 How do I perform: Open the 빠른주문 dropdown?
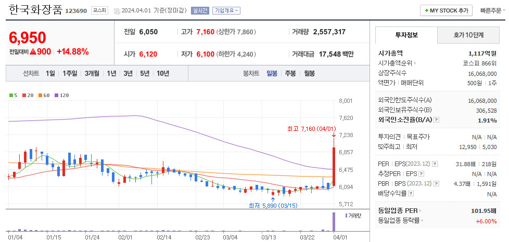pyautogui.click(x=493, y=11)
